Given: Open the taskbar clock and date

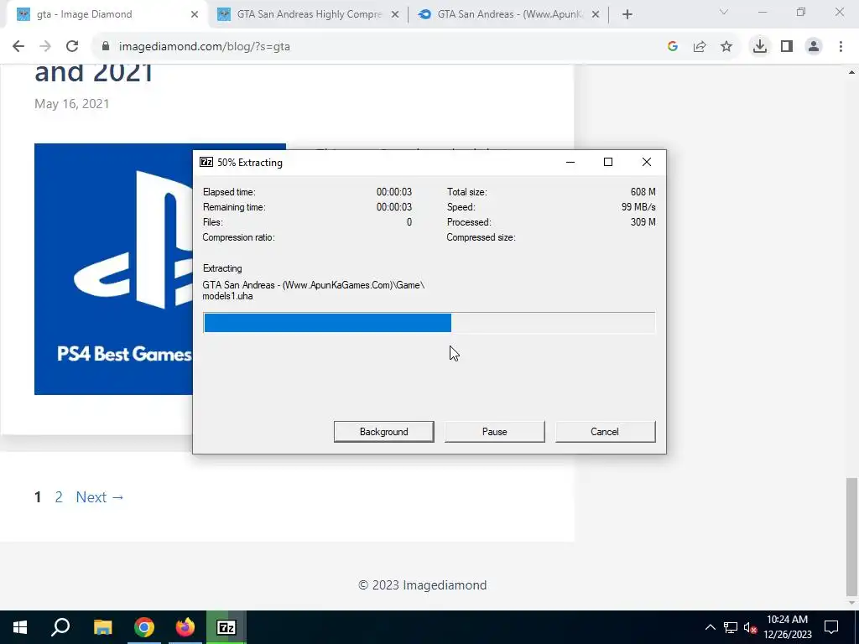Looking at the screenshot, I should pos(787,627).
